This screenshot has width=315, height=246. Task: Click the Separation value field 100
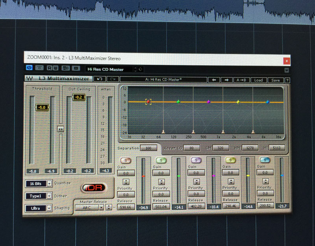click(x=148, y=148)
